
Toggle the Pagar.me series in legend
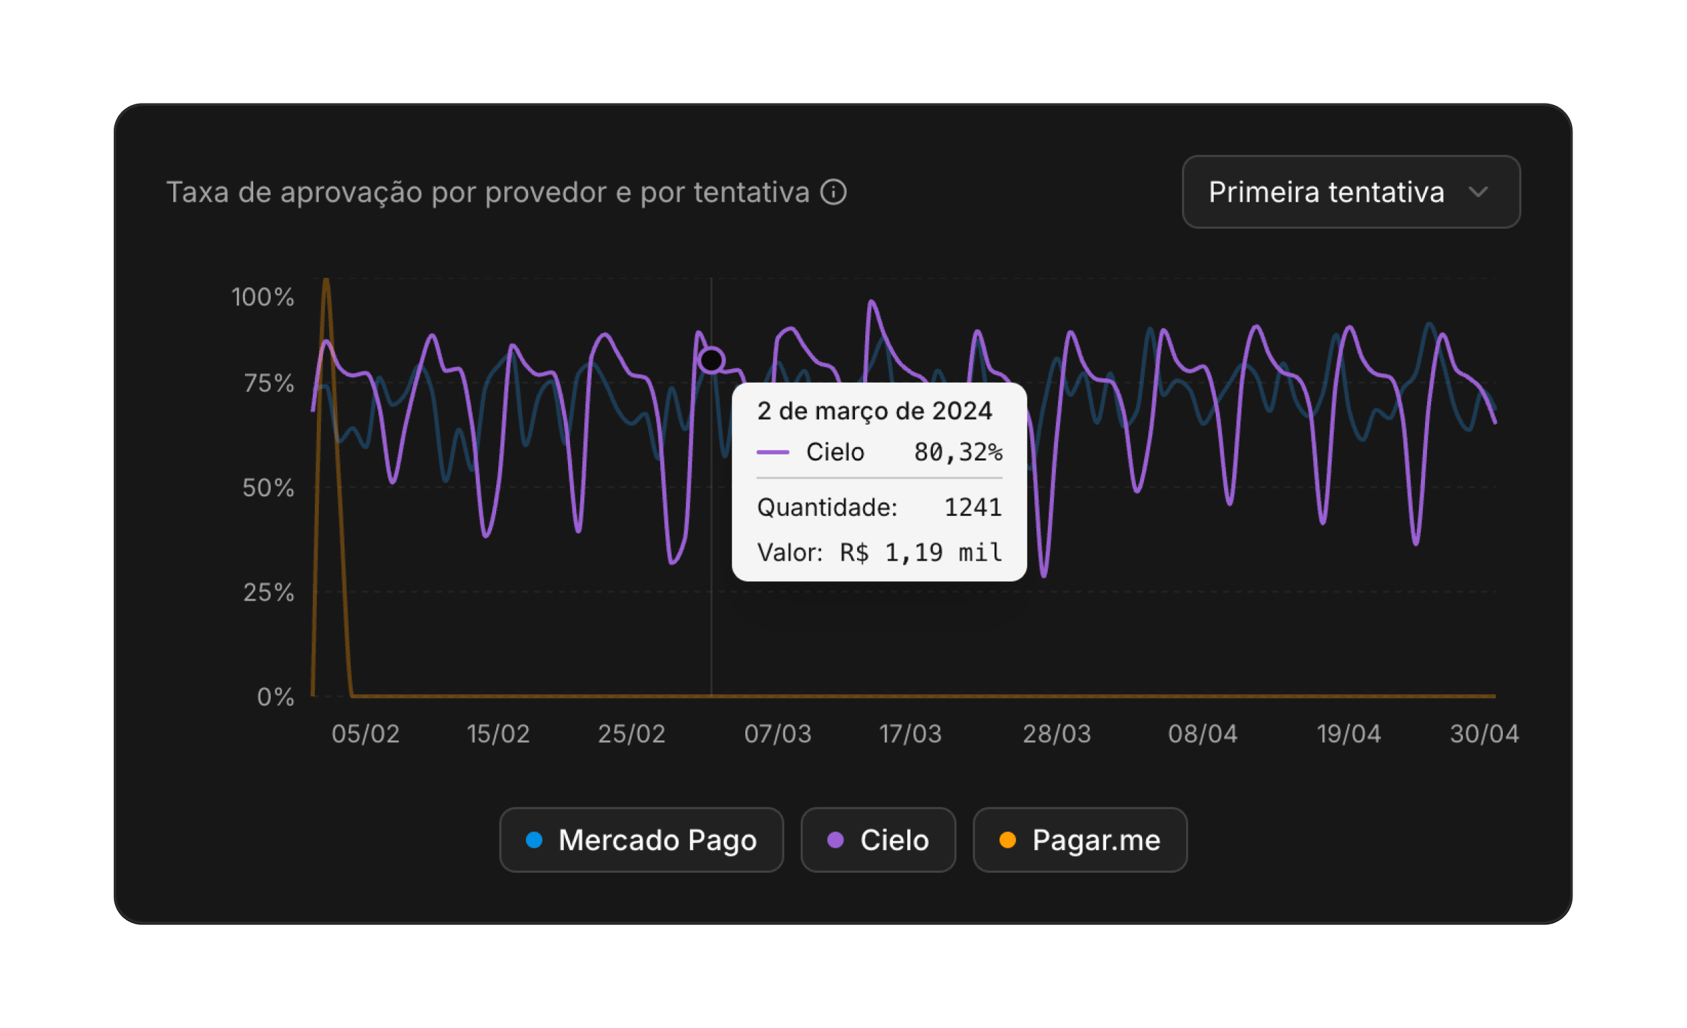pyautogui.click(x=1080, y=840)
